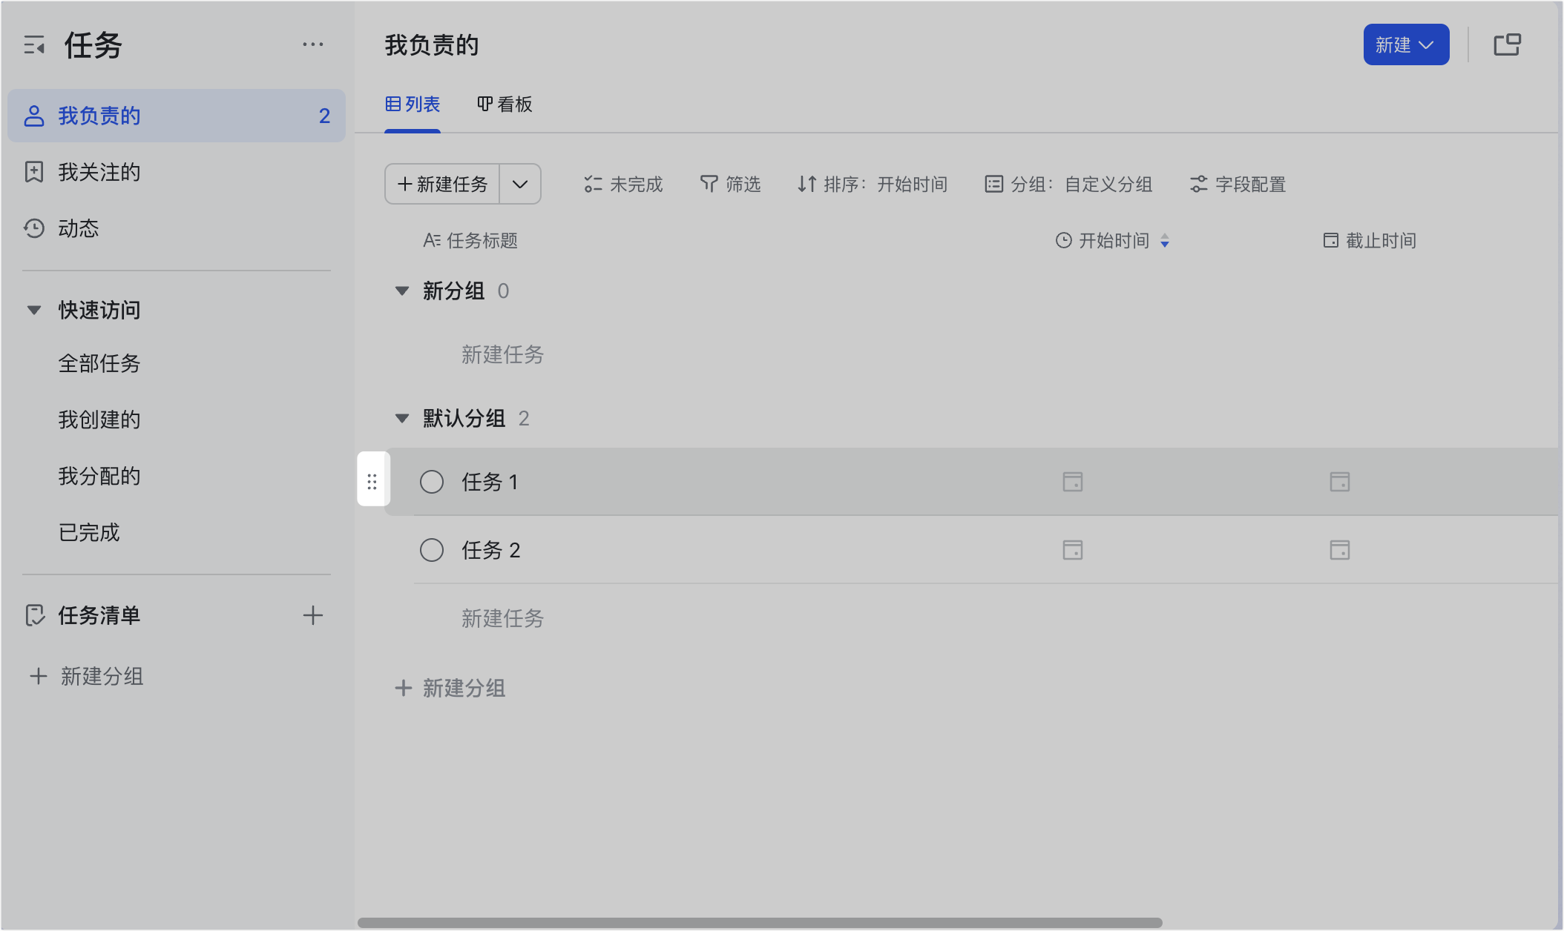
Task: Click the drag handle beside 任务 1
Action: pos(372,482)
